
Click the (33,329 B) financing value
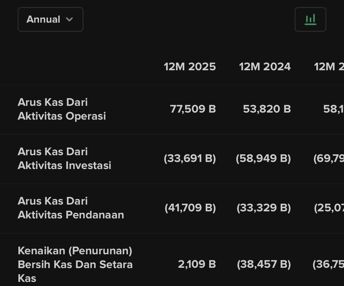click(x=264, y=208)
